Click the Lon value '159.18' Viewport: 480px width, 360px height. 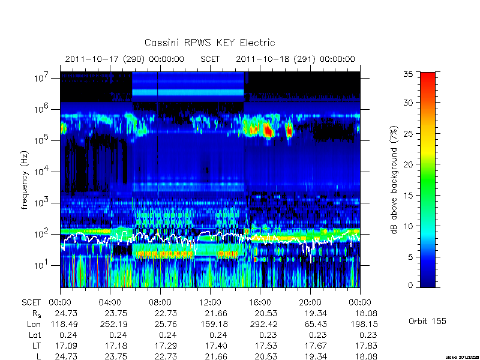[213, 324]
